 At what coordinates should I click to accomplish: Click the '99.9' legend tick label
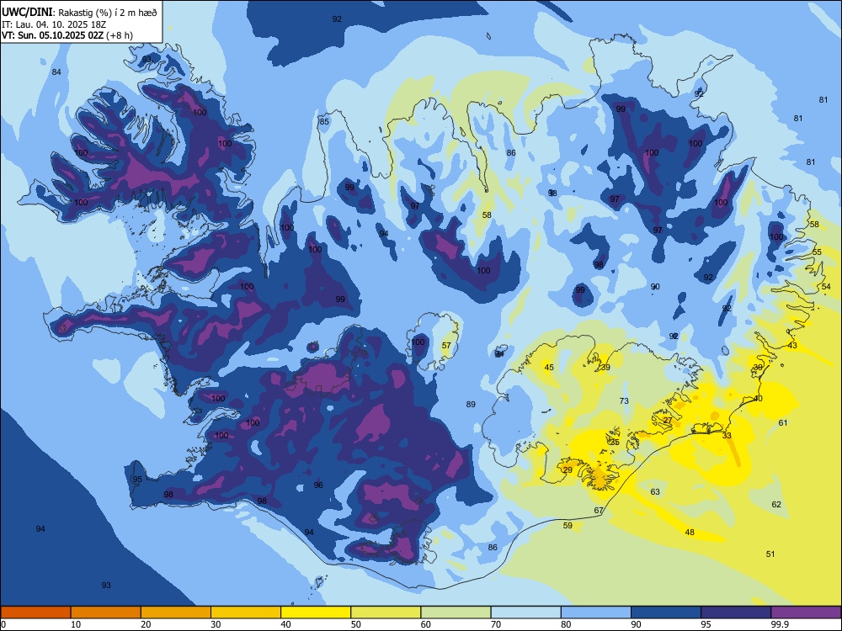780,624
